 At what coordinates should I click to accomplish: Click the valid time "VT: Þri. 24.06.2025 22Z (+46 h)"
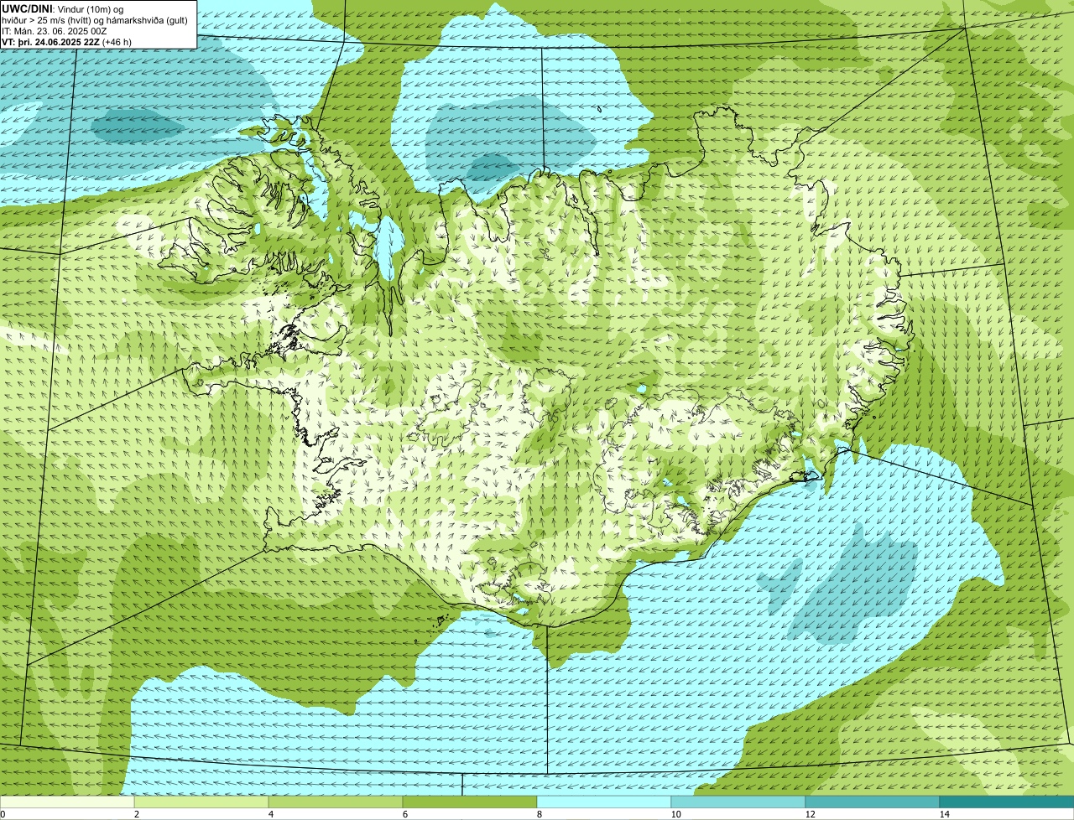tap(67, 41)
